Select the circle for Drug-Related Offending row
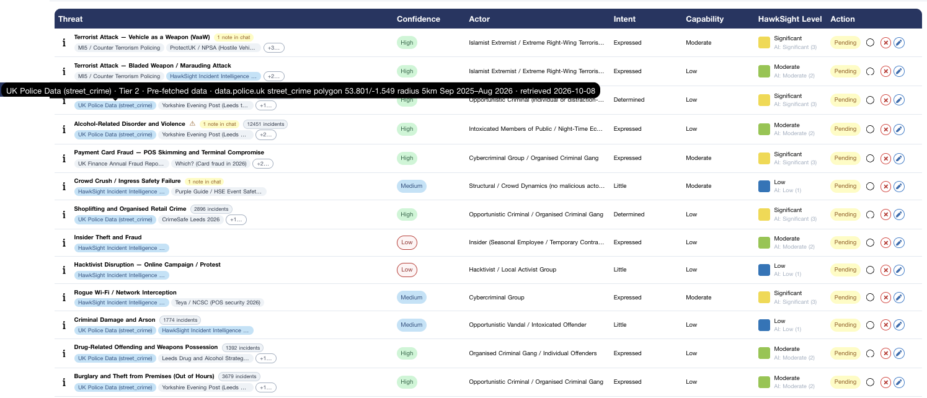Image resolution: width=927 pixels, height=398 pixels. pos(870,353)
